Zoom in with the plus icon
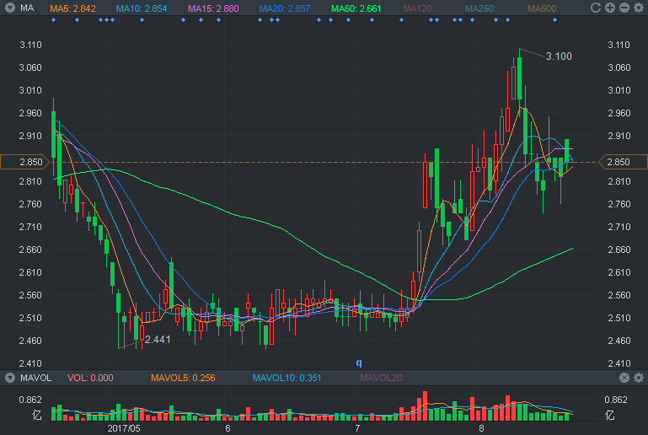This screenshot has width=648, height=435. 610,8
